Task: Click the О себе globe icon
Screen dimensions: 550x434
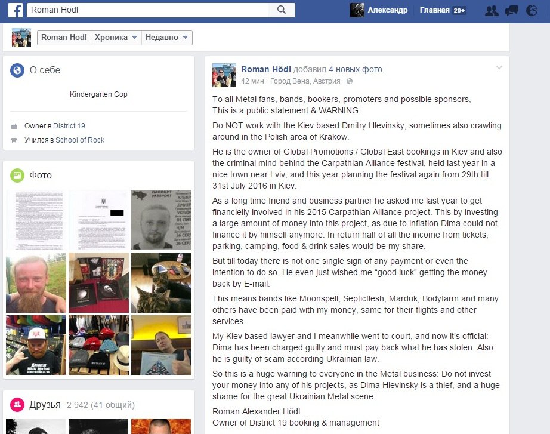Action: (x=17, y=70)
